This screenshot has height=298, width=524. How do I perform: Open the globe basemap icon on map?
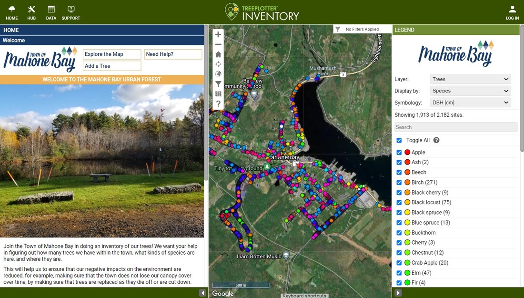(x=218, y=74)
